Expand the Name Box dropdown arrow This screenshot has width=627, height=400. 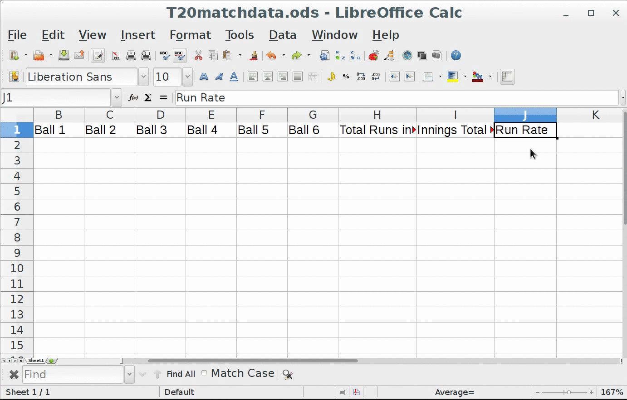click(117, 98)
